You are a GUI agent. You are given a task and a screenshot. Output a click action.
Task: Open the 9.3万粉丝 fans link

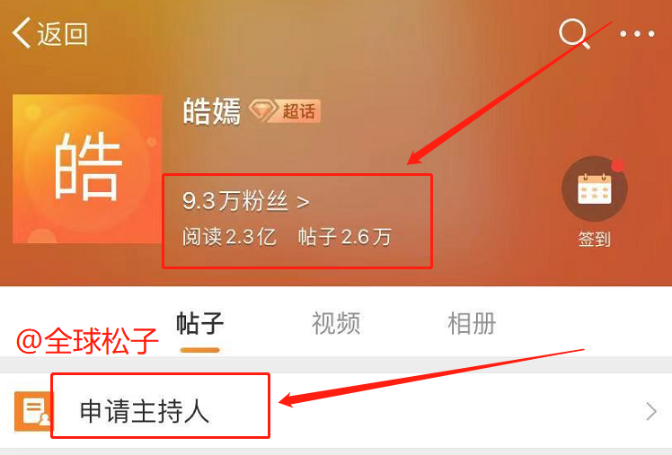234,201
